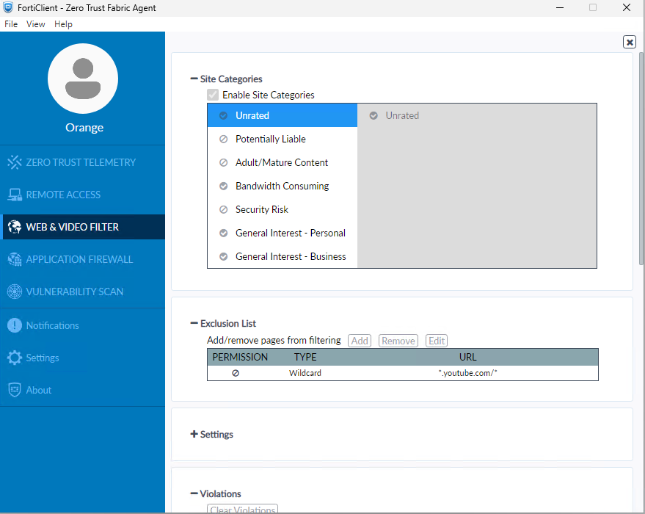The height and width of the screenshot is (514, 645).
Task: Collapse the Exclusion List section
Action: point(194,323)
